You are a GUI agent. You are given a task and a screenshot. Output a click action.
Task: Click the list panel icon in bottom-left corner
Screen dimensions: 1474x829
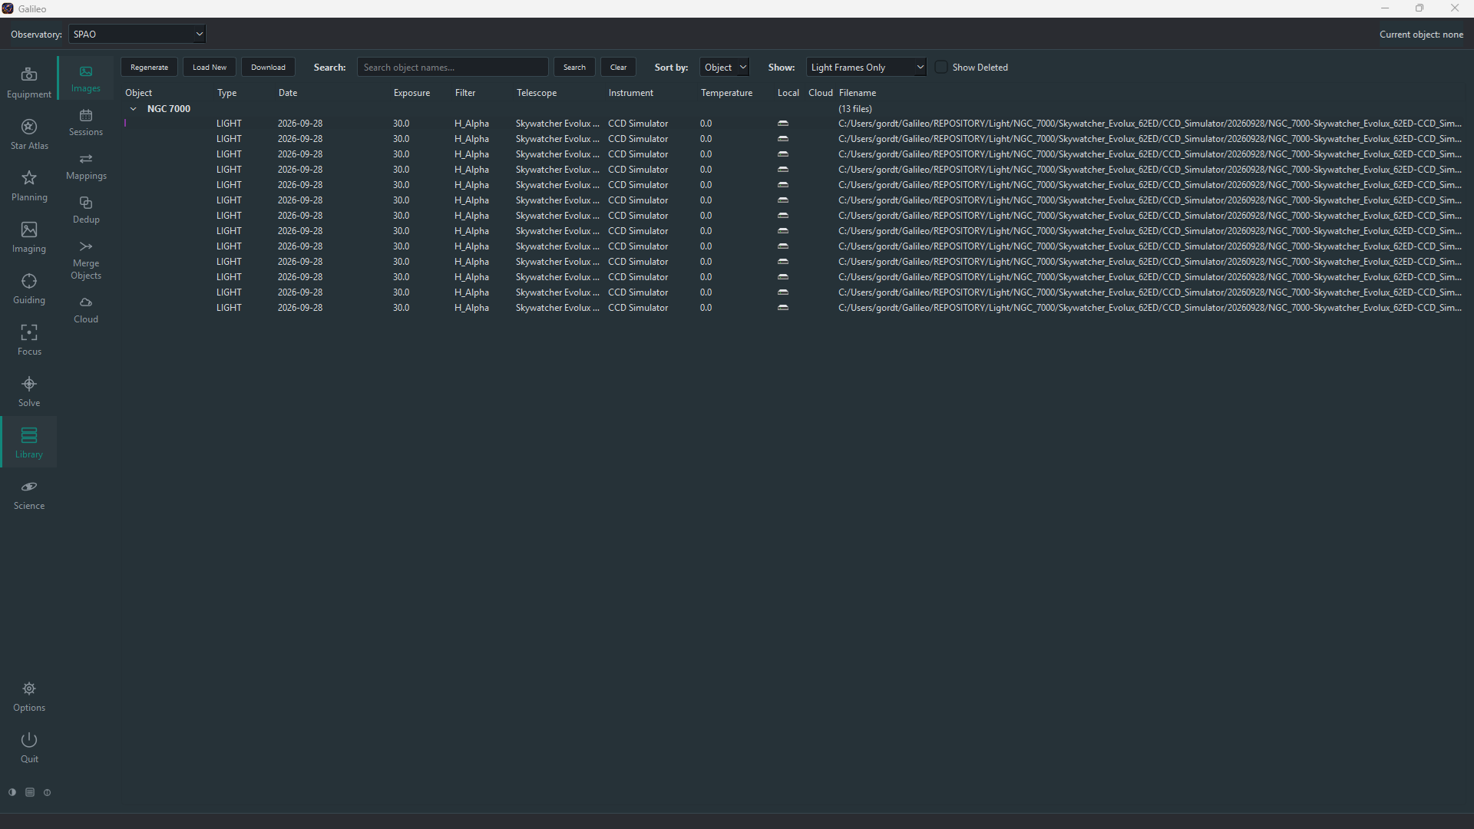pos(30,792)
